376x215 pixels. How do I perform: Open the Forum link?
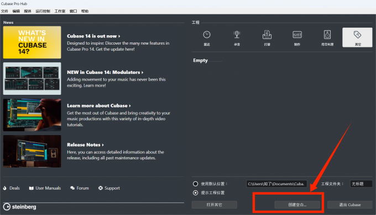[82, 188]
